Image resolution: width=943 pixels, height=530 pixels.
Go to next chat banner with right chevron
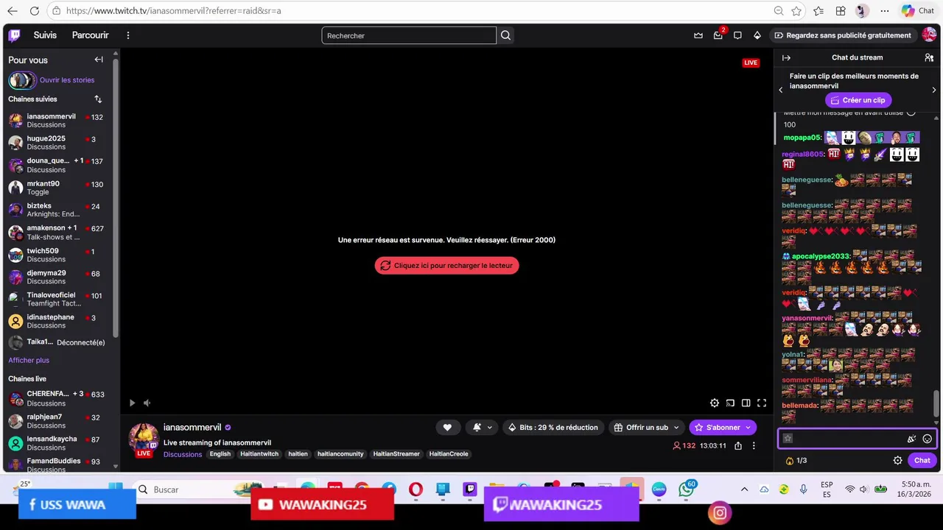pyautogui.click(x=934, y=90)
